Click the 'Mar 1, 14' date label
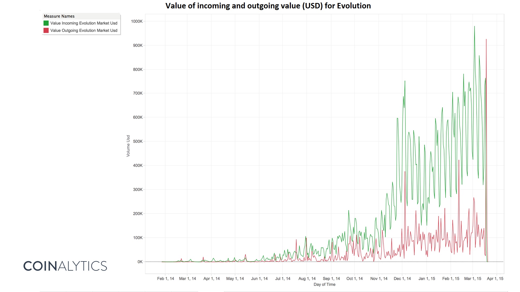This screenshot has height=292, width=520. [187, 278]
